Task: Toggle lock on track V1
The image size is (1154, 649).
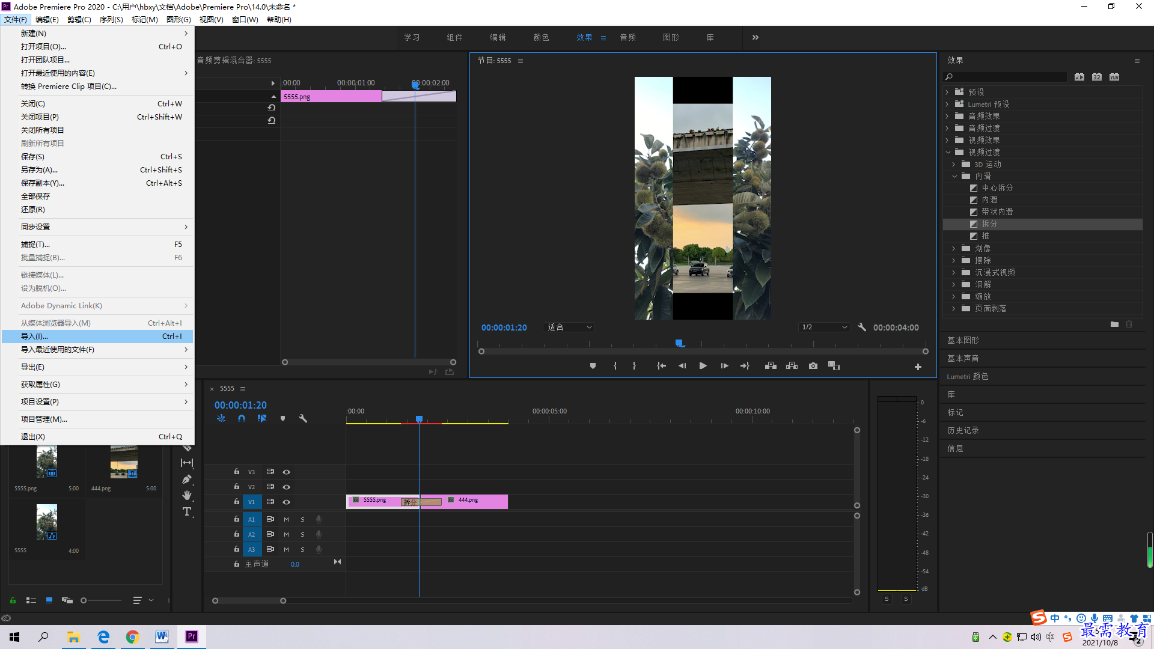Action: point(237,502)
